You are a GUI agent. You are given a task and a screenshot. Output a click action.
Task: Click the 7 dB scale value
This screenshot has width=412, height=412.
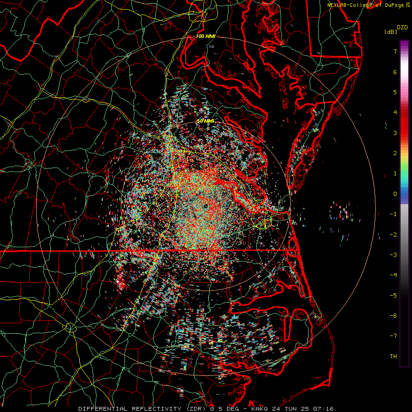click(x=395, y=51)
